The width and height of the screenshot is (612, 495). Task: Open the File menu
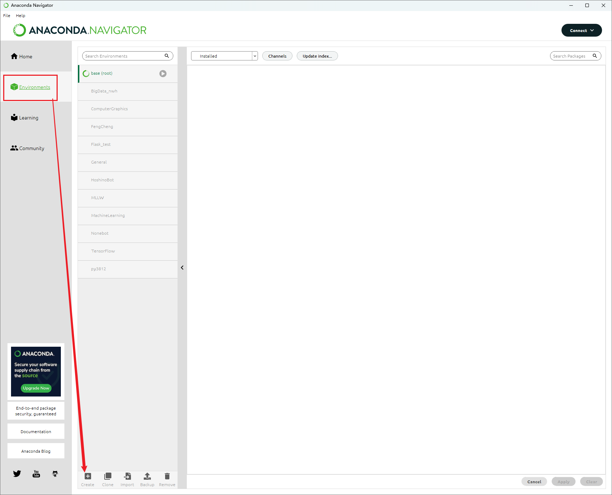(x=7, y=16)
